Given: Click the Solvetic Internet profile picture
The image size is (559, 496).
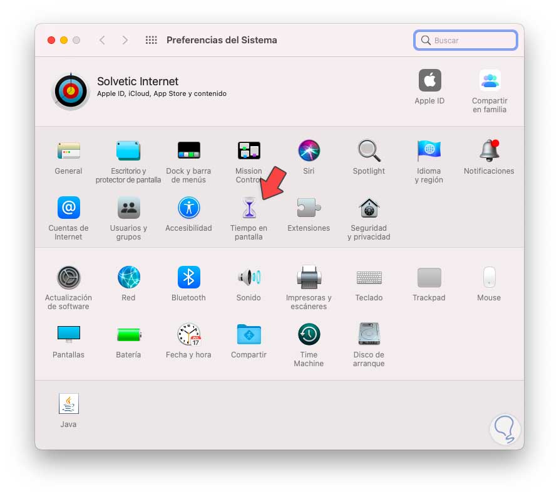Looking at the screenshot, I should pyautogui.click(x=71, y=91).
